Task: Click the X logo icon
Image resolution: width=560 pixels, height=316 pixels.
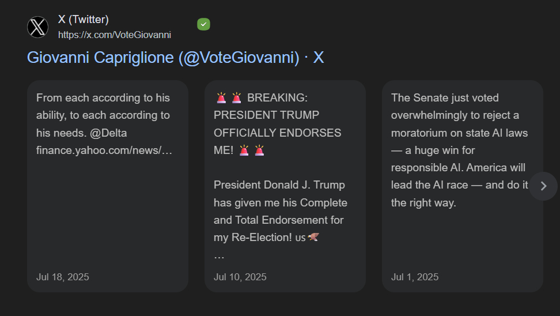Action: [38, 27]
